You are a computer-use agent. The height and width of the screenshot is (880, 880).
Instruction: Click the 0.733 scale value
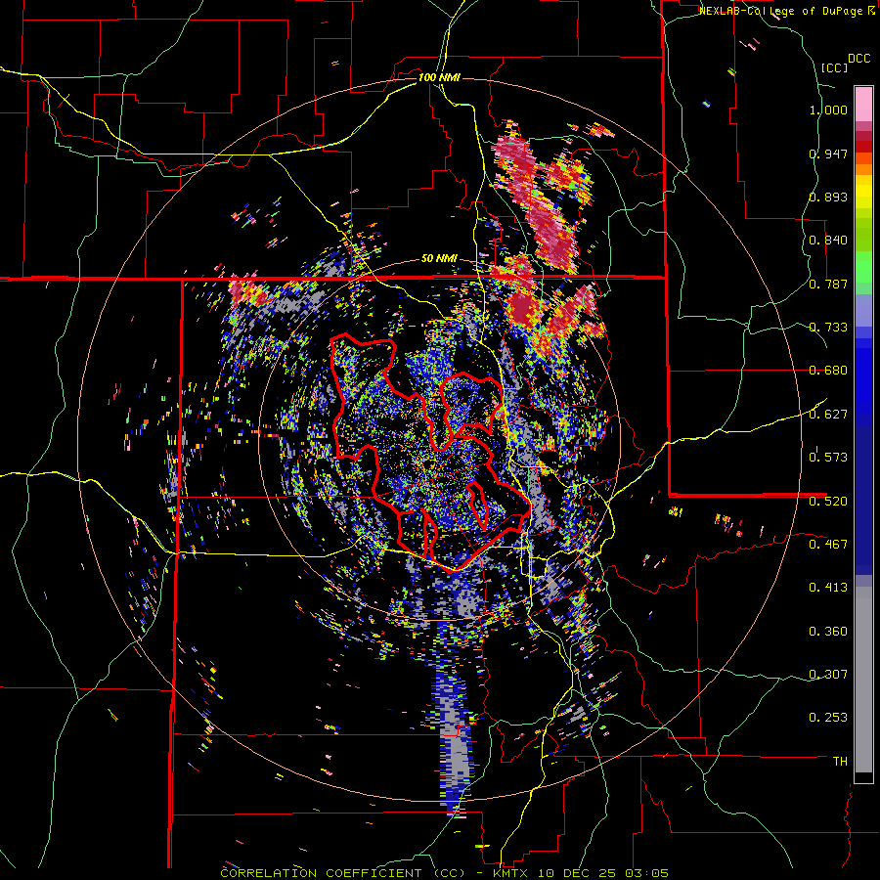tap(828, 328)
